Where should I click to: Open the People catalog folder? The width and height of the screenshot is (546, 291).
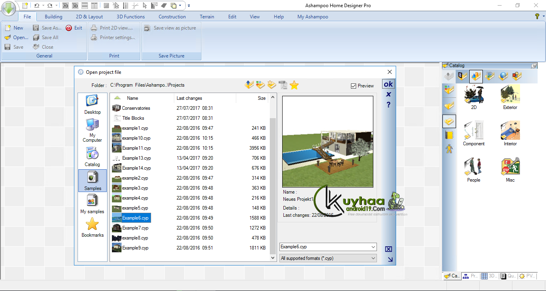tap(474, 170)
